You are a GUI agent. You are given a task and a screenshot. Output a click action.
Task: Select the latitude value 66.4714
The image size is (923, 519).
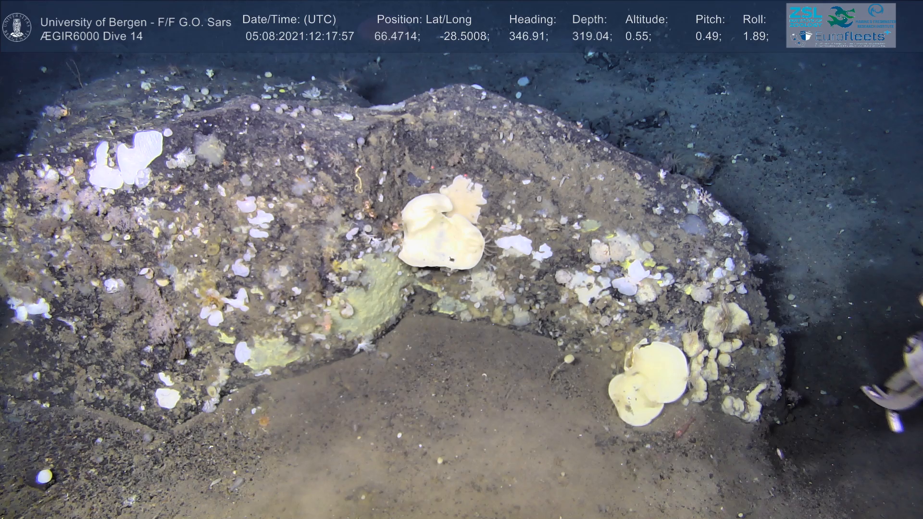point(396,36)
